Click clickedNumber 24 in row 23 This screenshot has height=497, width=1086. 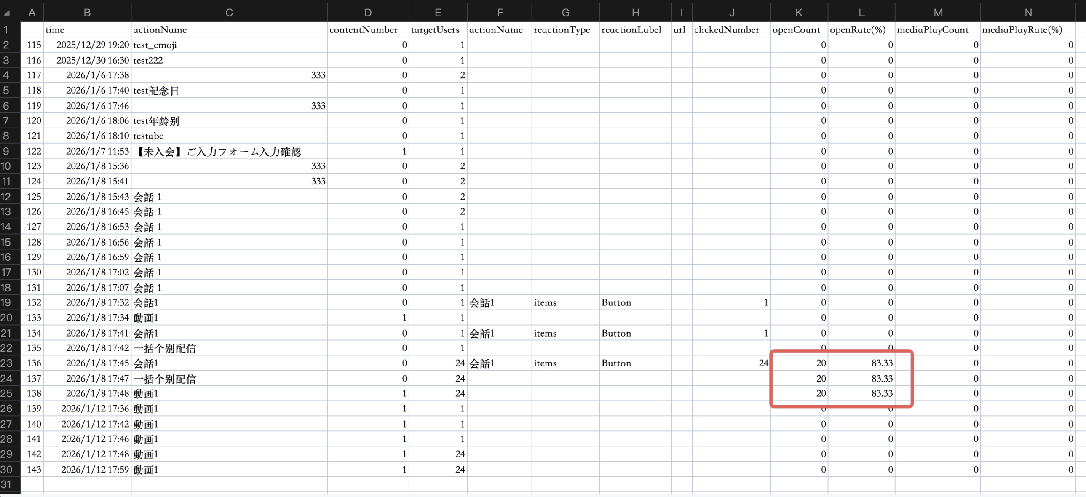pyautogui.click(x=763, y=363)
